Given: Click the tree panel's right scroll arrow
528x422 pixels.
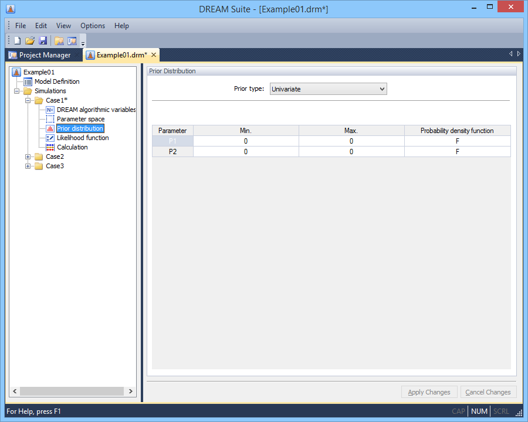Looking at the screenshot, I should pos(131,391).
